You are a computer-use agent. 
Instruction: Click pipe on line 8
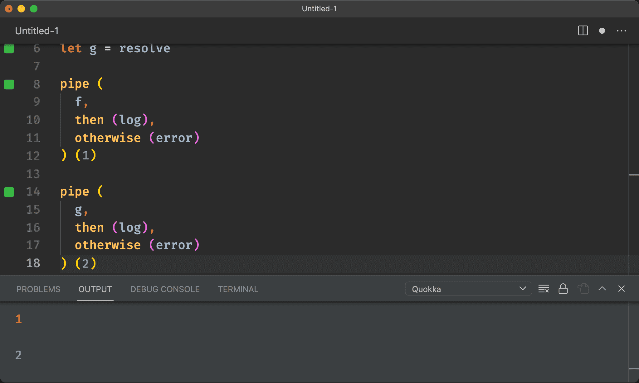(75, 84)
